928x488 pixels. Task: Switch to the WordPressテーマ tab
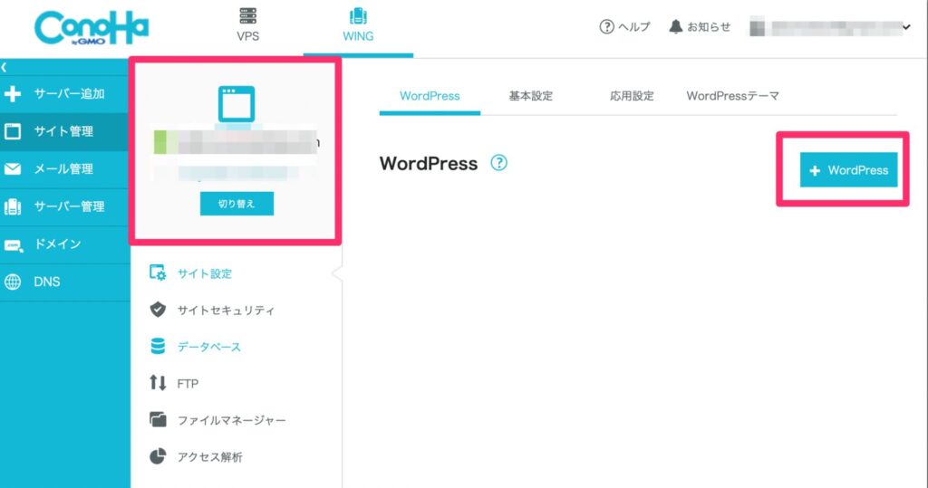[x=732, y=96]
